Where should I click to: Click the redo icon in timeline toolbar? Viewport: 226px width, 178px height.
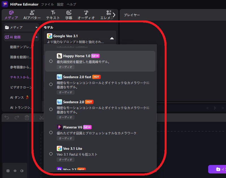click(17, 118)
